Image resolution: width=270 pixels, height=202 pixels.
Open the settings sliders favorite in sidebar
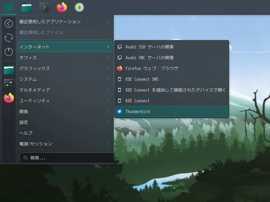click(9, 83)
